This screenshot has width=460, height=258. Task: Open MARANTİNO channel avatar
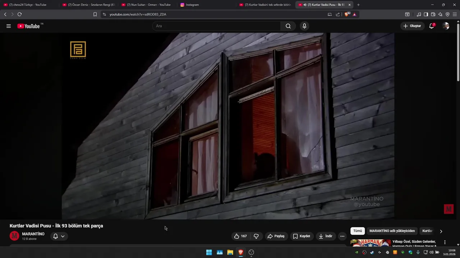[14, 236]
